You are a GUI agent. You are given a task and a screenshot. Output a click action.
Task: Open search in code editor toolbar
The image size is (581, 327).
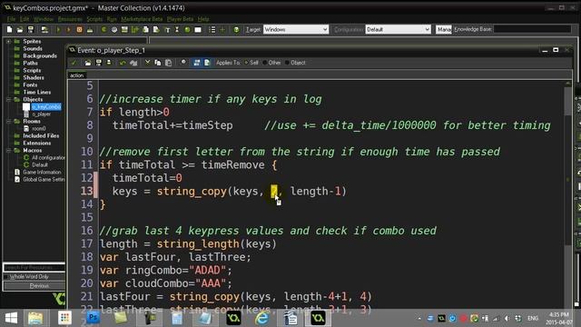tap(183, 63)
